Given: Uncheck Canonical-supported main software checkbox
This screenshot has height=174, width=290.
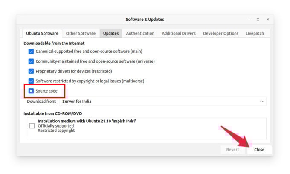Looking at the screenshot, I should pyautogui.click(x=31, y=52).
